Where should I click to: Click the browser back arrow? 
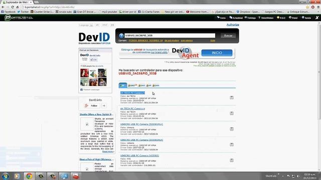3,7
